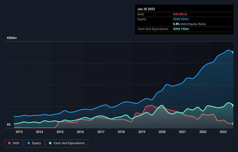238x152 pixels.
Task: Click the 2014 x-axis label
Action: (39, 132)
